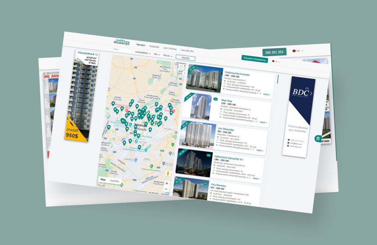Open the first filter dropdown after search field
Screen dimensions: 377x245
coord(142,53)
